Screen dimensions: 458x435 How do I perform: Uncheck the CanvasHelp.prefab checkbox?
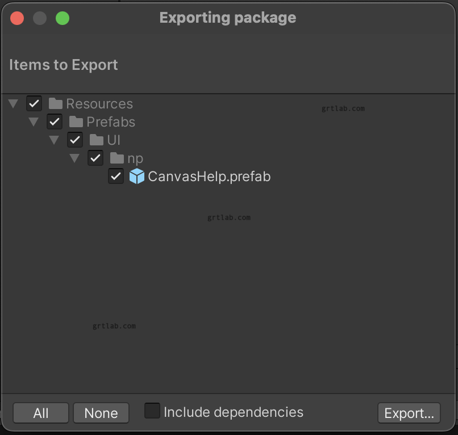coord(116,176)
